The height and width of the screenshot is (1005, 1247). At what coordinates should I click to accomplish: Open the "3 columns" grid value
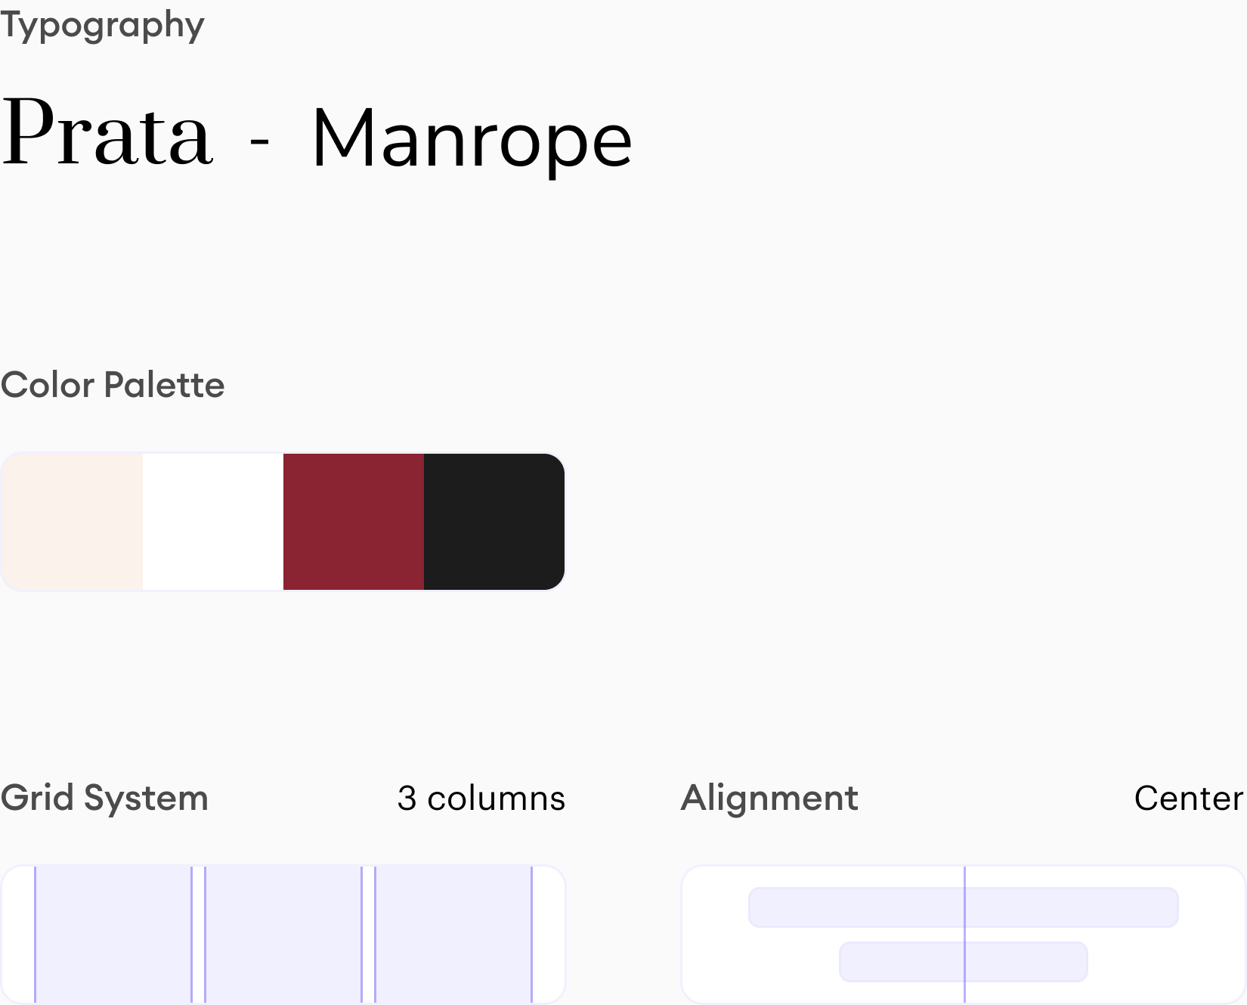[x=481, y=799]
